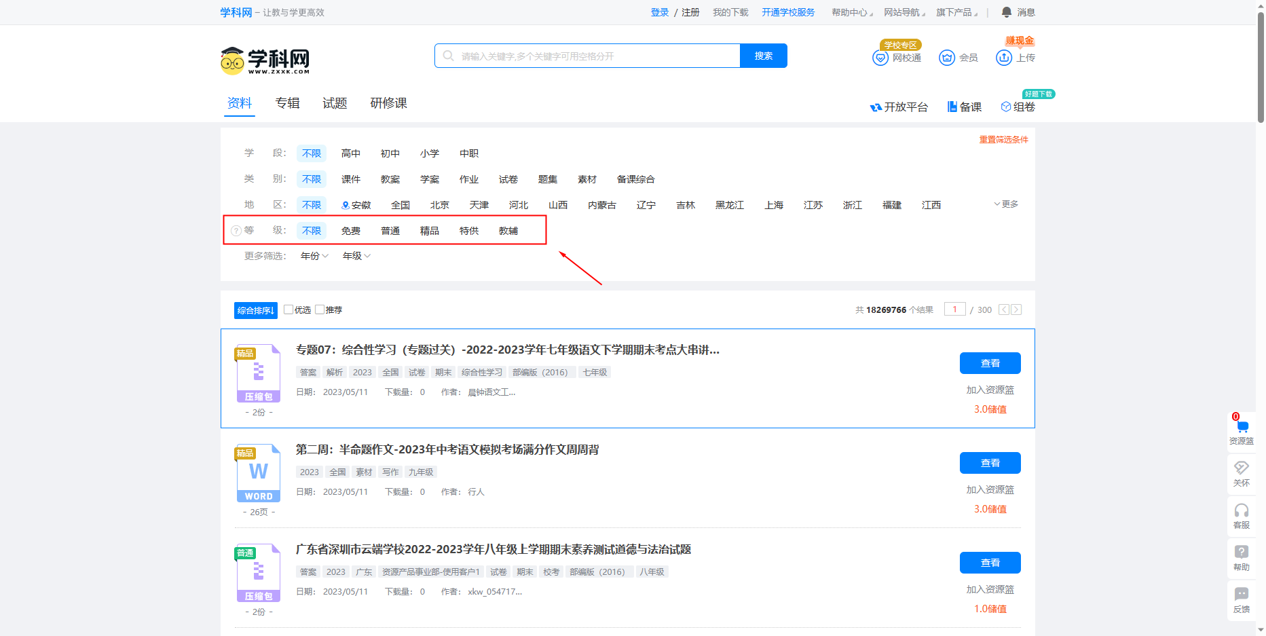This screenshot has height=636, width=1266.
Task: Switch to the 研修课 tab
Action: click(x=389, y=103)
